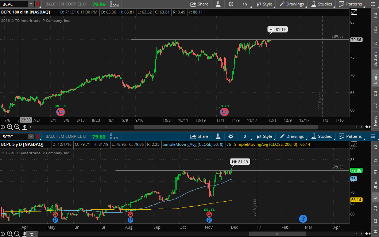Click list menu icon in upper chart toolbar
The width and height of the screenshot is (379, 237).
pos(373,4)
